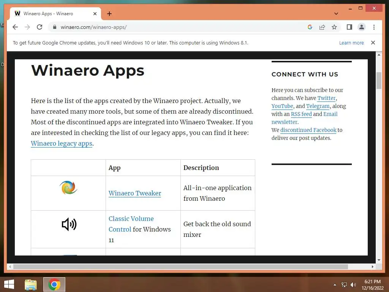Click the Classic Volume Control speaker icon
Image resolution: width=389 pixels, height=292 pixels.
pyautogui.click(x=69, y=224)
